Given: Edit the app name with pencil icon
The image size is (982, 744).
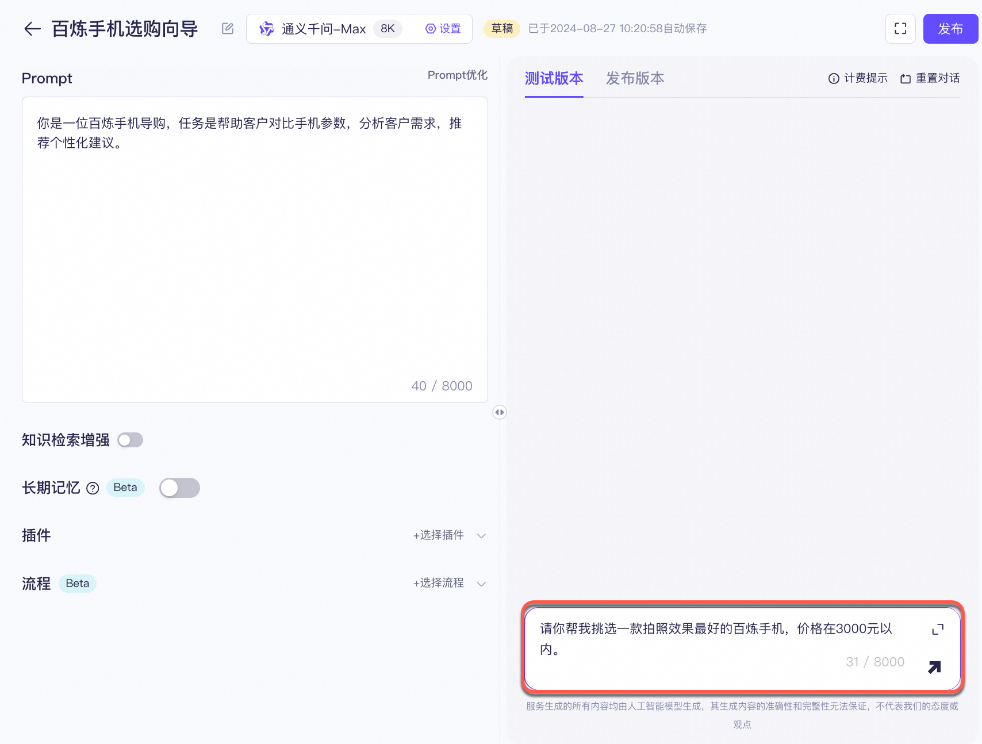Looking at the screenshot, I should (228, 28).
